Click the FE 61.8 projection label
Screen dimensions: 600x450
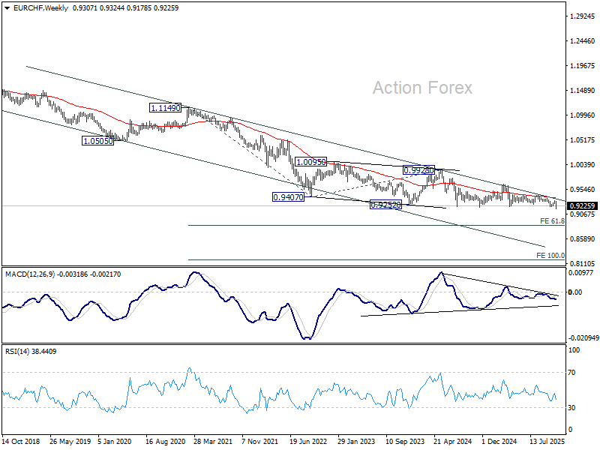click(x=552, y=221)
